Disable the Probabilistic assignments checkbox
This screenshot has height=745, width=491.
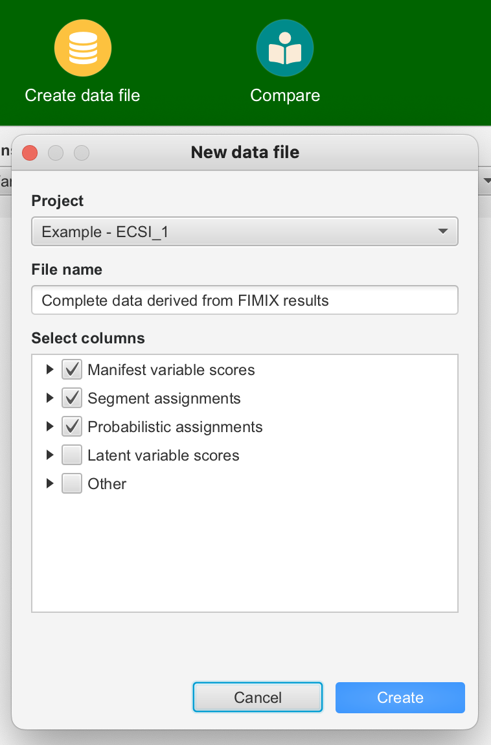click(x=72, y=427)
